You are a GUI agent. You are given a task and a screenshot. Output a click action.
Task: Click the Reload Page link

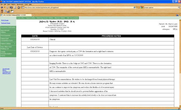(5, 23)
